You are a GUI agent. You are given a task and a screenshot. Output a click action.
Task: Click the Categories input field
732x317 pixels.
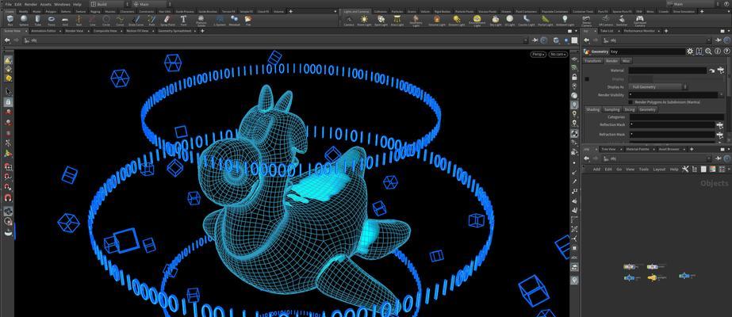tap(677, 117)
